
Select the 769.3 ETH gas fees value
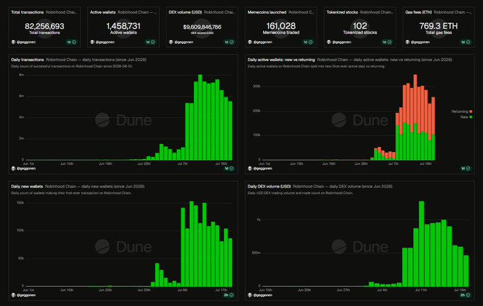click(439, 26)
